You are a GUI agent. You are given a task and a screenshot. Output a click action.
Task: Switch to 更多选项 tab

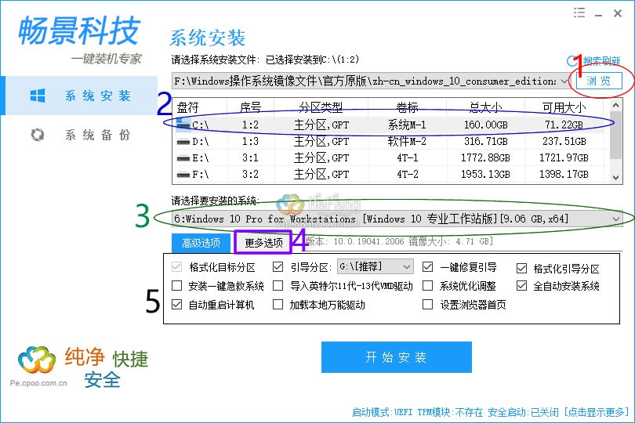[x=263, y=243]
